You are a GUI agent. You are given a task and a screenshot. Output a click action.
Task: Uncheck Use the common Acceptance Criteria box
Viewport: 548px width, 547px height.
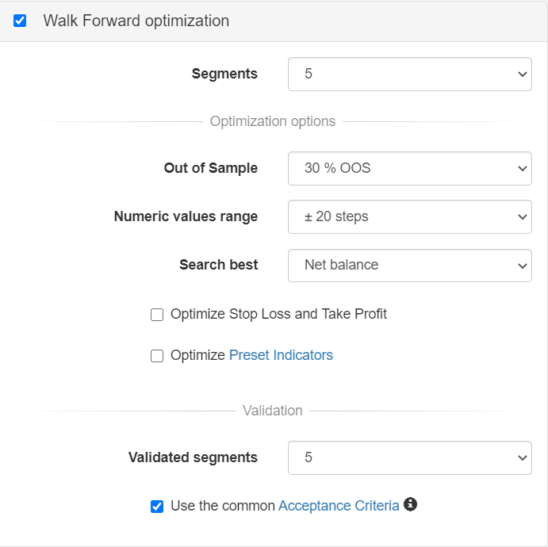click(157, 506)
